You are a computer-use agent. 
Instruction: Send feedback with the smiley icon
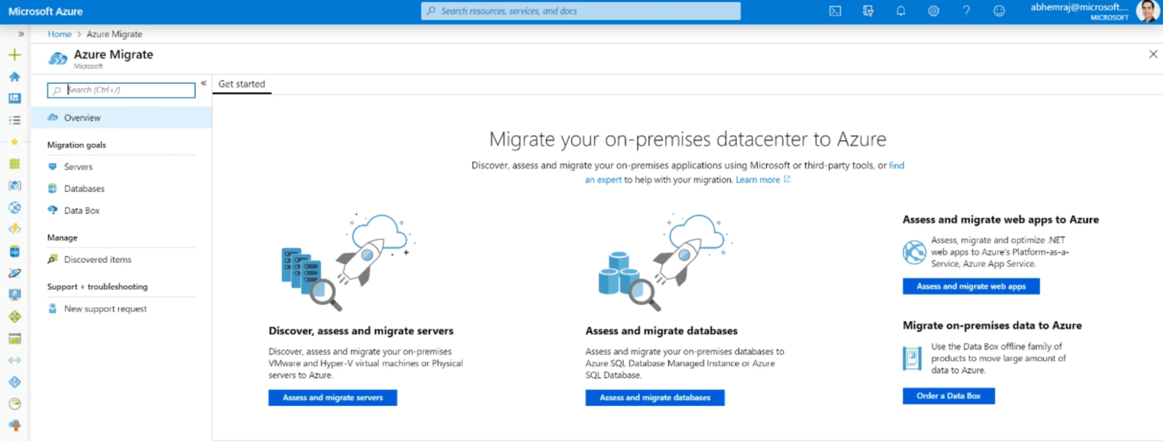pos(999,11)
